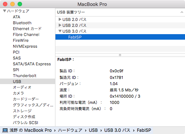
Task: Expand the first USB 2.0 バス triangle
Action: click(x=60, y=19)
